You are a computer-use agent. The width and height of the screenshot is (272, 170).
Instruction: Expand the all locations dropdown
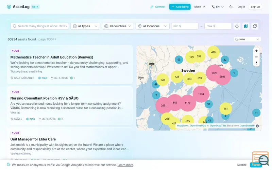click(x=152, y=26)
